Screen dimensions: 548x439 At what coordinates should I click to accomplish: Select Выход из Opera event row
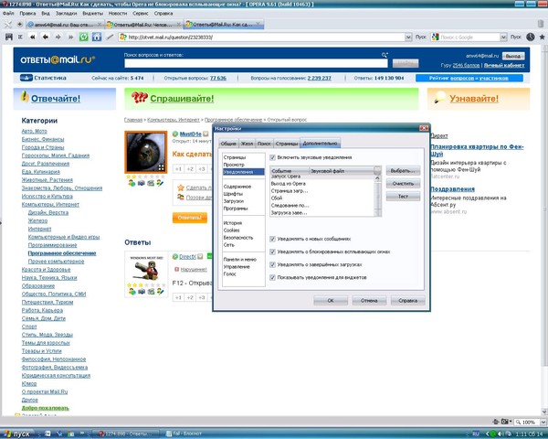click(x=323, y=184)
